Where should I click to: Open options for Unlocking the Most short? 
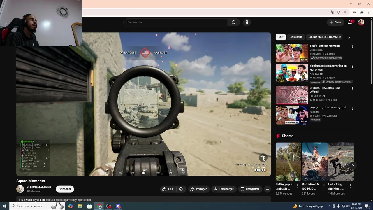(x=350, y=186)
